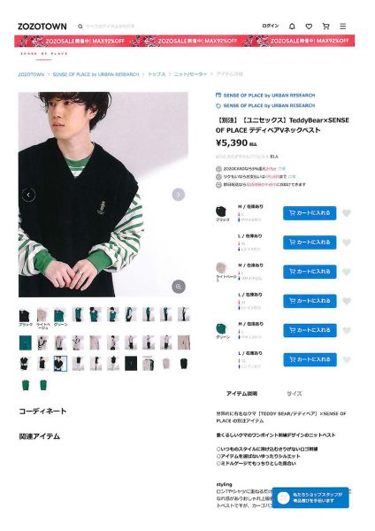The width and height of the screenshot is (375, 531).
Task: Add black M size to cart
Action: [310, 213]
